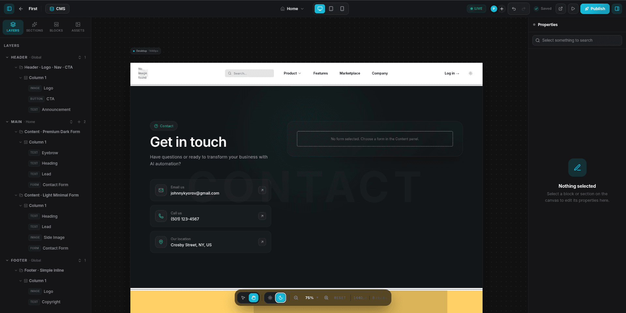Click the Features nav link
The width and height of the screenshot is (626, 313).
[x=320, y=73]
